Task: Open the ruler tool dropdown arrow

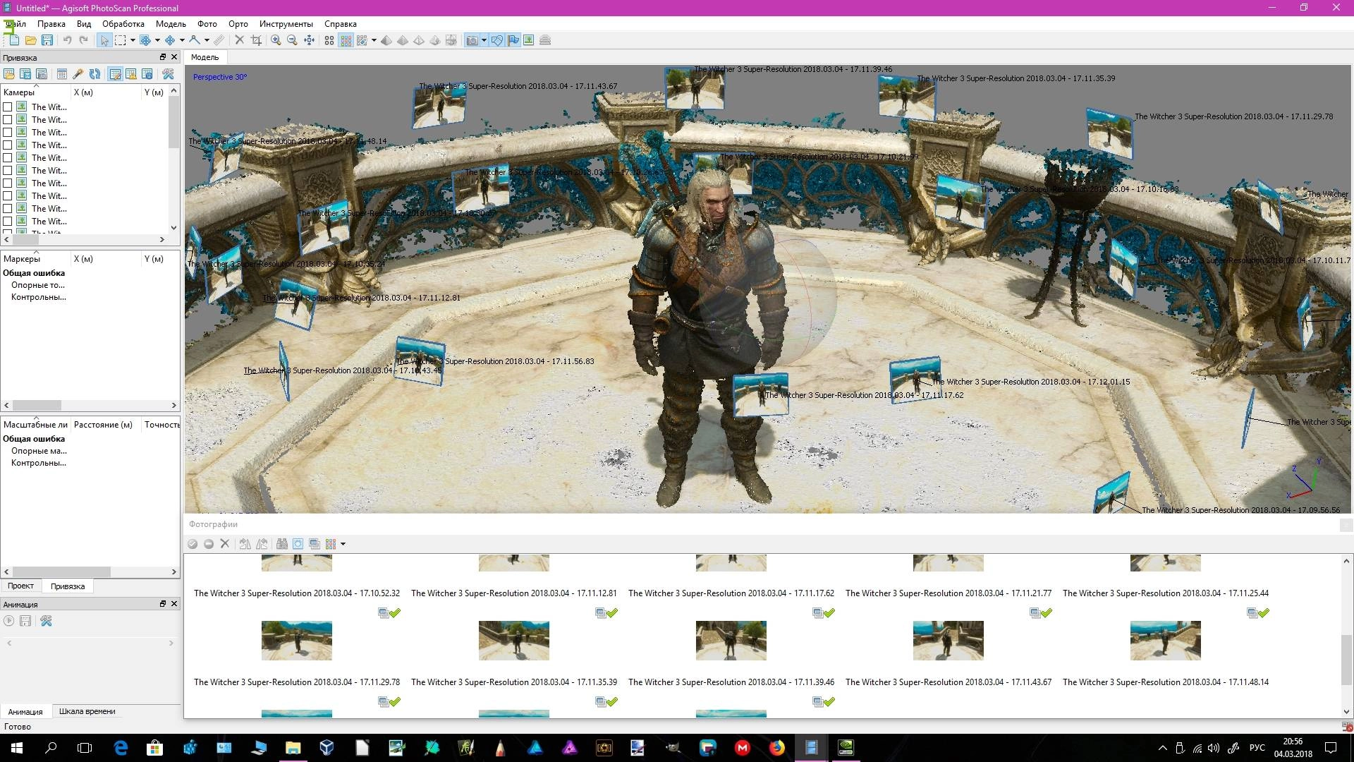Action: (207, 40)
